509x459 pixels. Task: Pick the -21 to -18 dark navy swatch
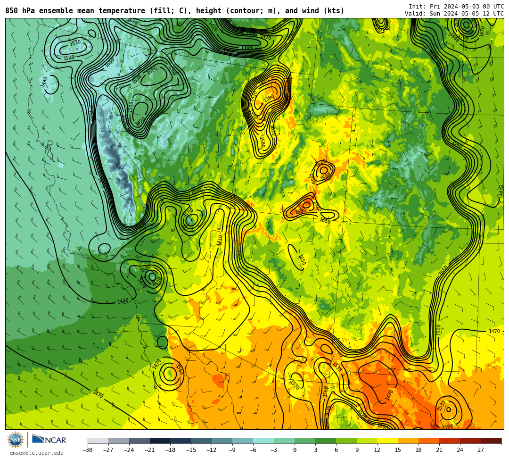pyautogui.click(x=160, y=441)
